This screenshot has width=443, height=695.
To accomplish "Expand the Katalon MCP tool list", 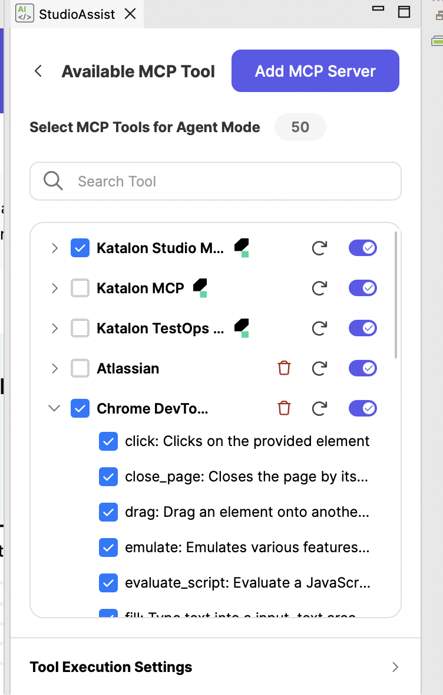I will [x=54, y=288].
